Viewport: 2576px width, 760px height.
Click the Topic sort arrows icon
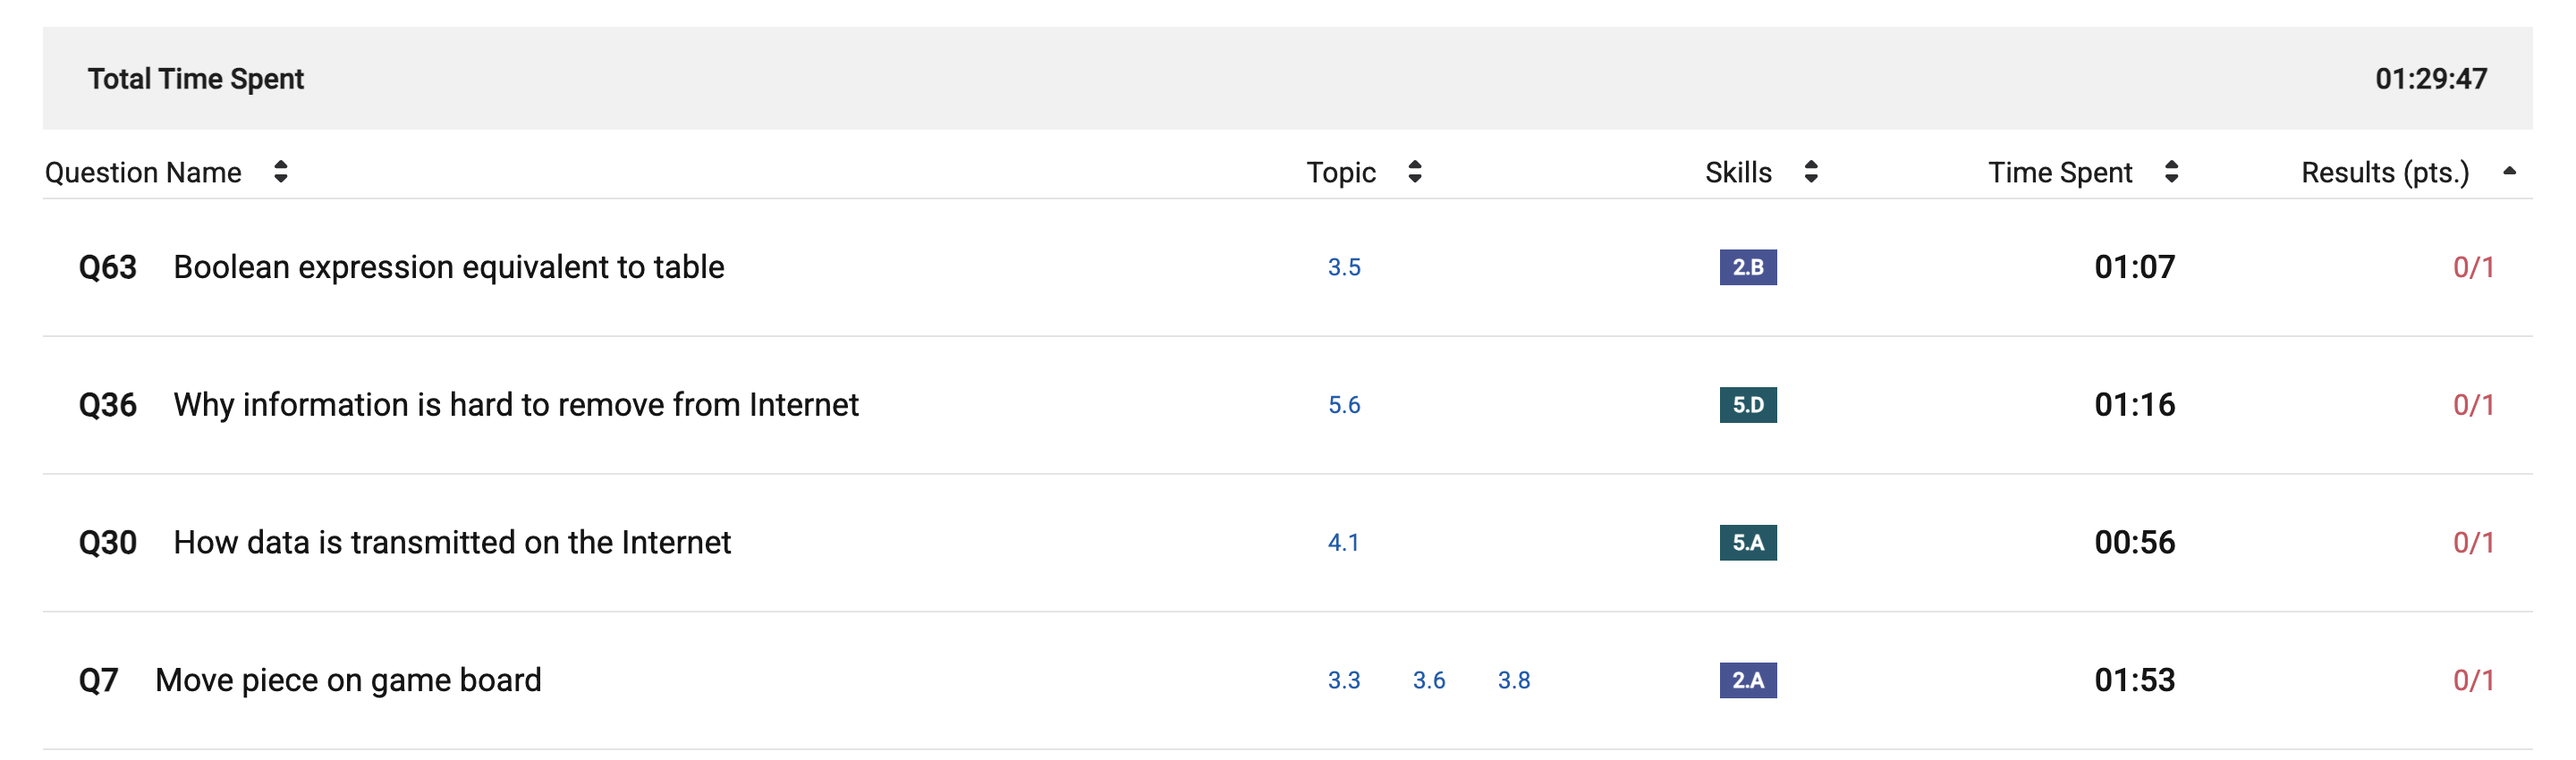pos(1415,172)
